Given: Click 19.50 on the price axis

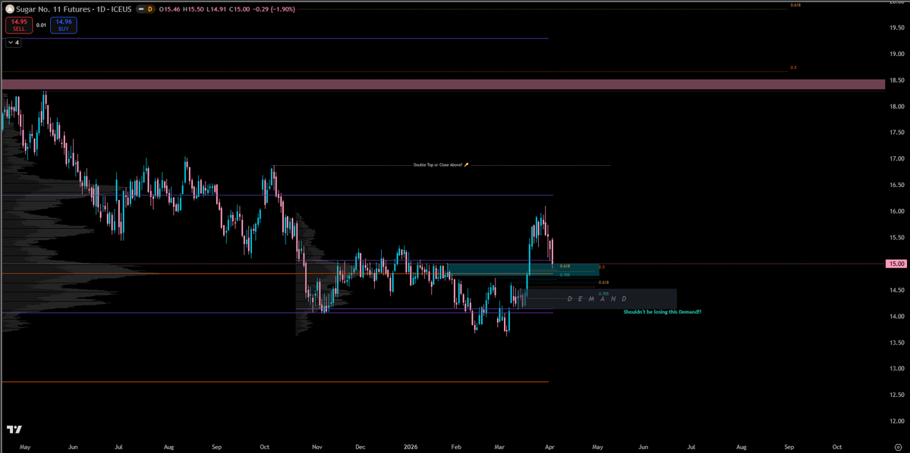Looking at the screenshot, I should point(897,27).
